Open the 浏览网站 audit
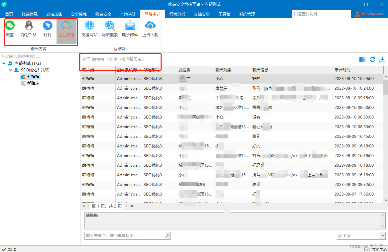Screen dimensions: 388x252 click(x=89, y=29)
